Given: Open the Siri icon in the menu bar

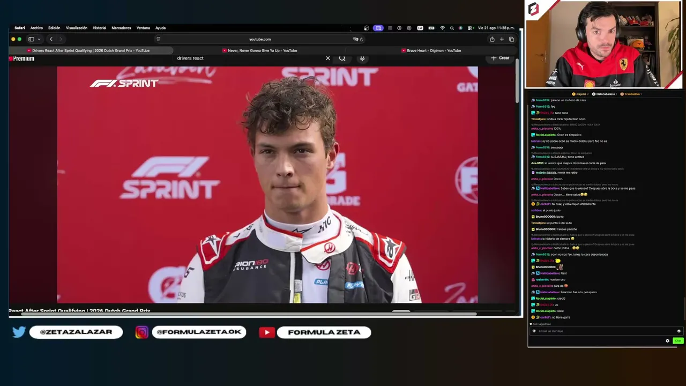Looking at the screenshot, I should pyautogui.click(x=460, y=28).
